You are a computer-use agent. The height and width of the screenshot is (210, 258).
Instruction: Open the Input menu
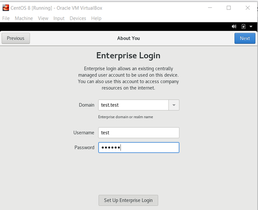59,18
